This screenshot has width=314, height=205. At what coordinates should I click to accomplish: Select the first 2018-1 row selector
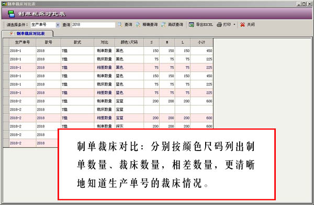tap(6, 51)
